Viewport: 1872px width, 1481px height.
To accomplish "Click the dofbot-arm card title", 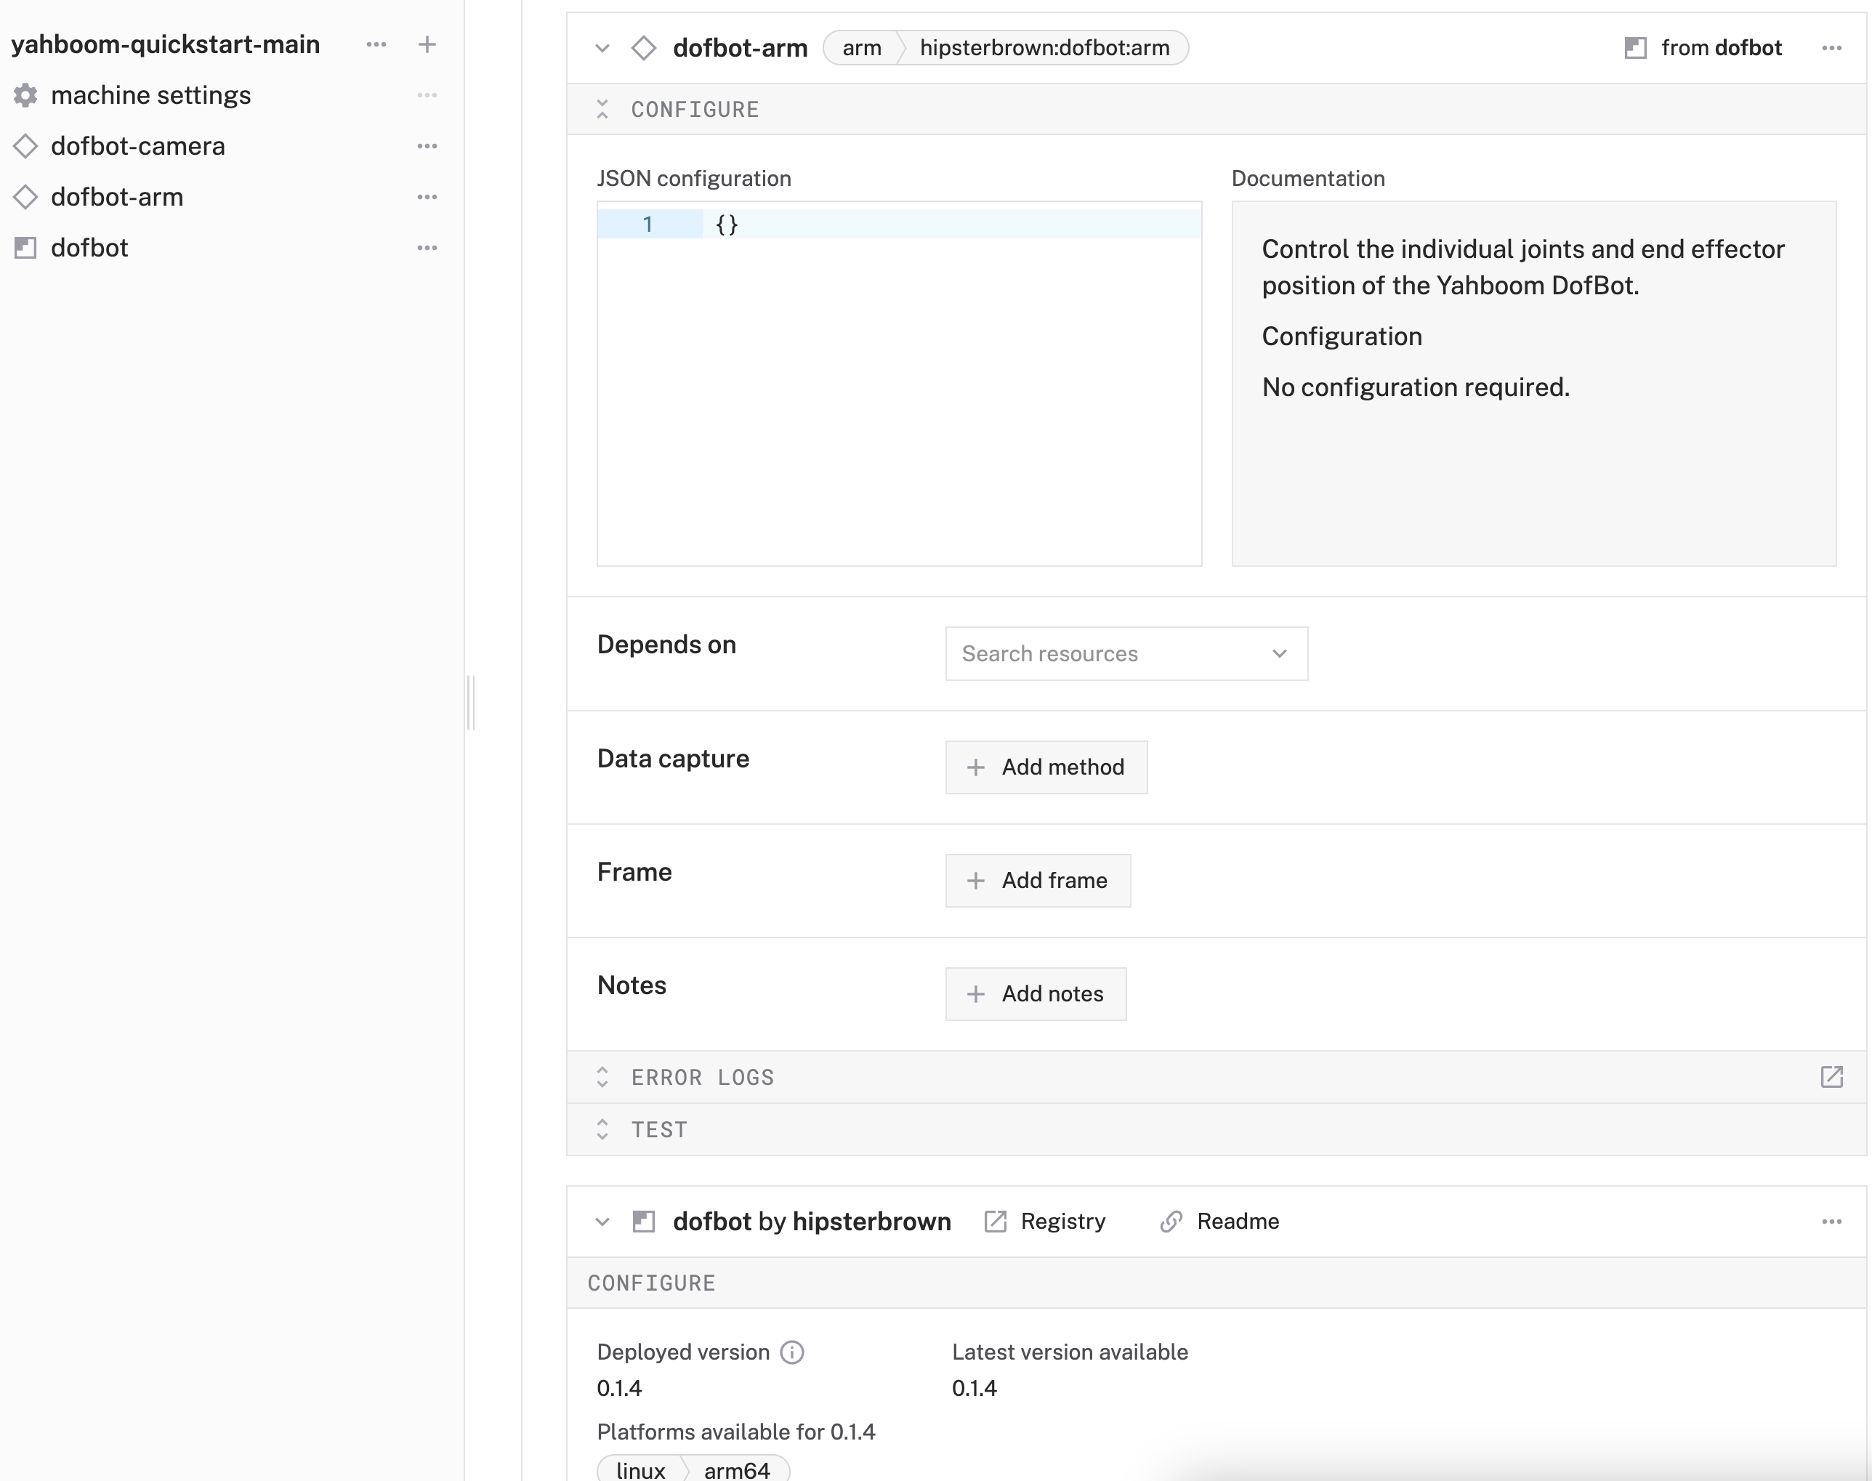I will click(740, 48).
